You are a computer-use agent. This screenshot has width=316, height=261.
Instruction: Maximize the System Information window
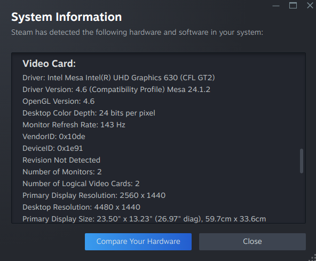tap(293, 5)
